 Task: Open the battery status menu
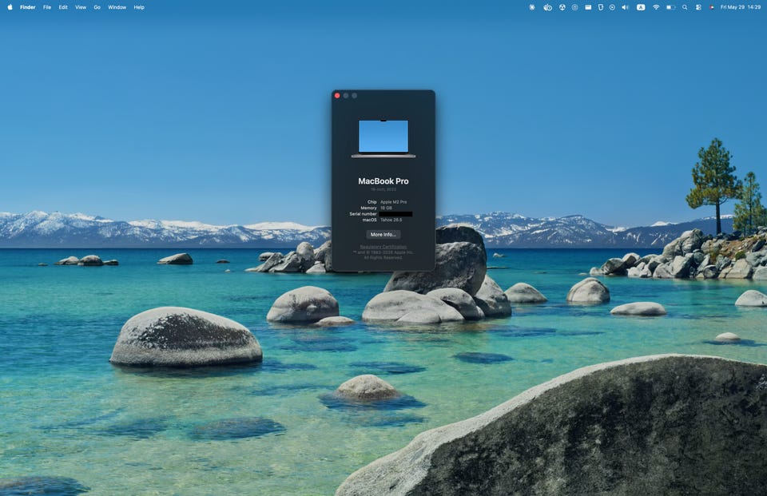coord(670,7)
